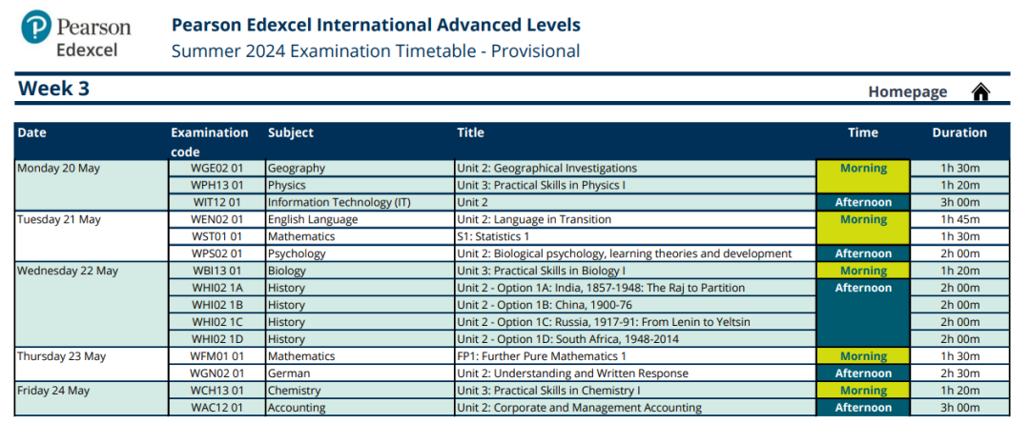Click exam code WBI13 01
Image resolution: width=1030 pixels, height=444 pixels.
[x=216, y=271]
